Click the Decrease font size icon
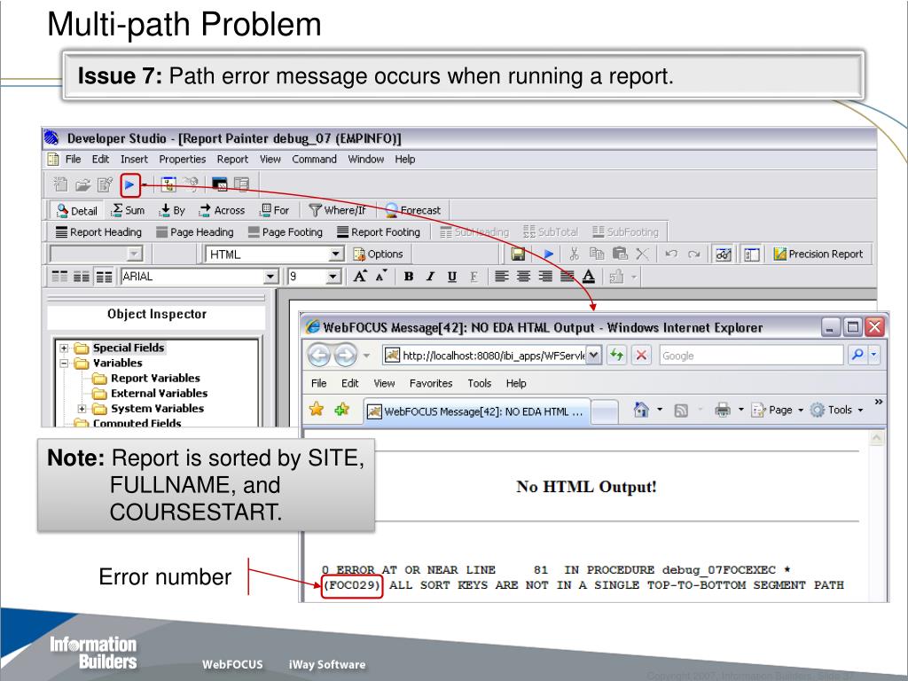 coord(380,277)
